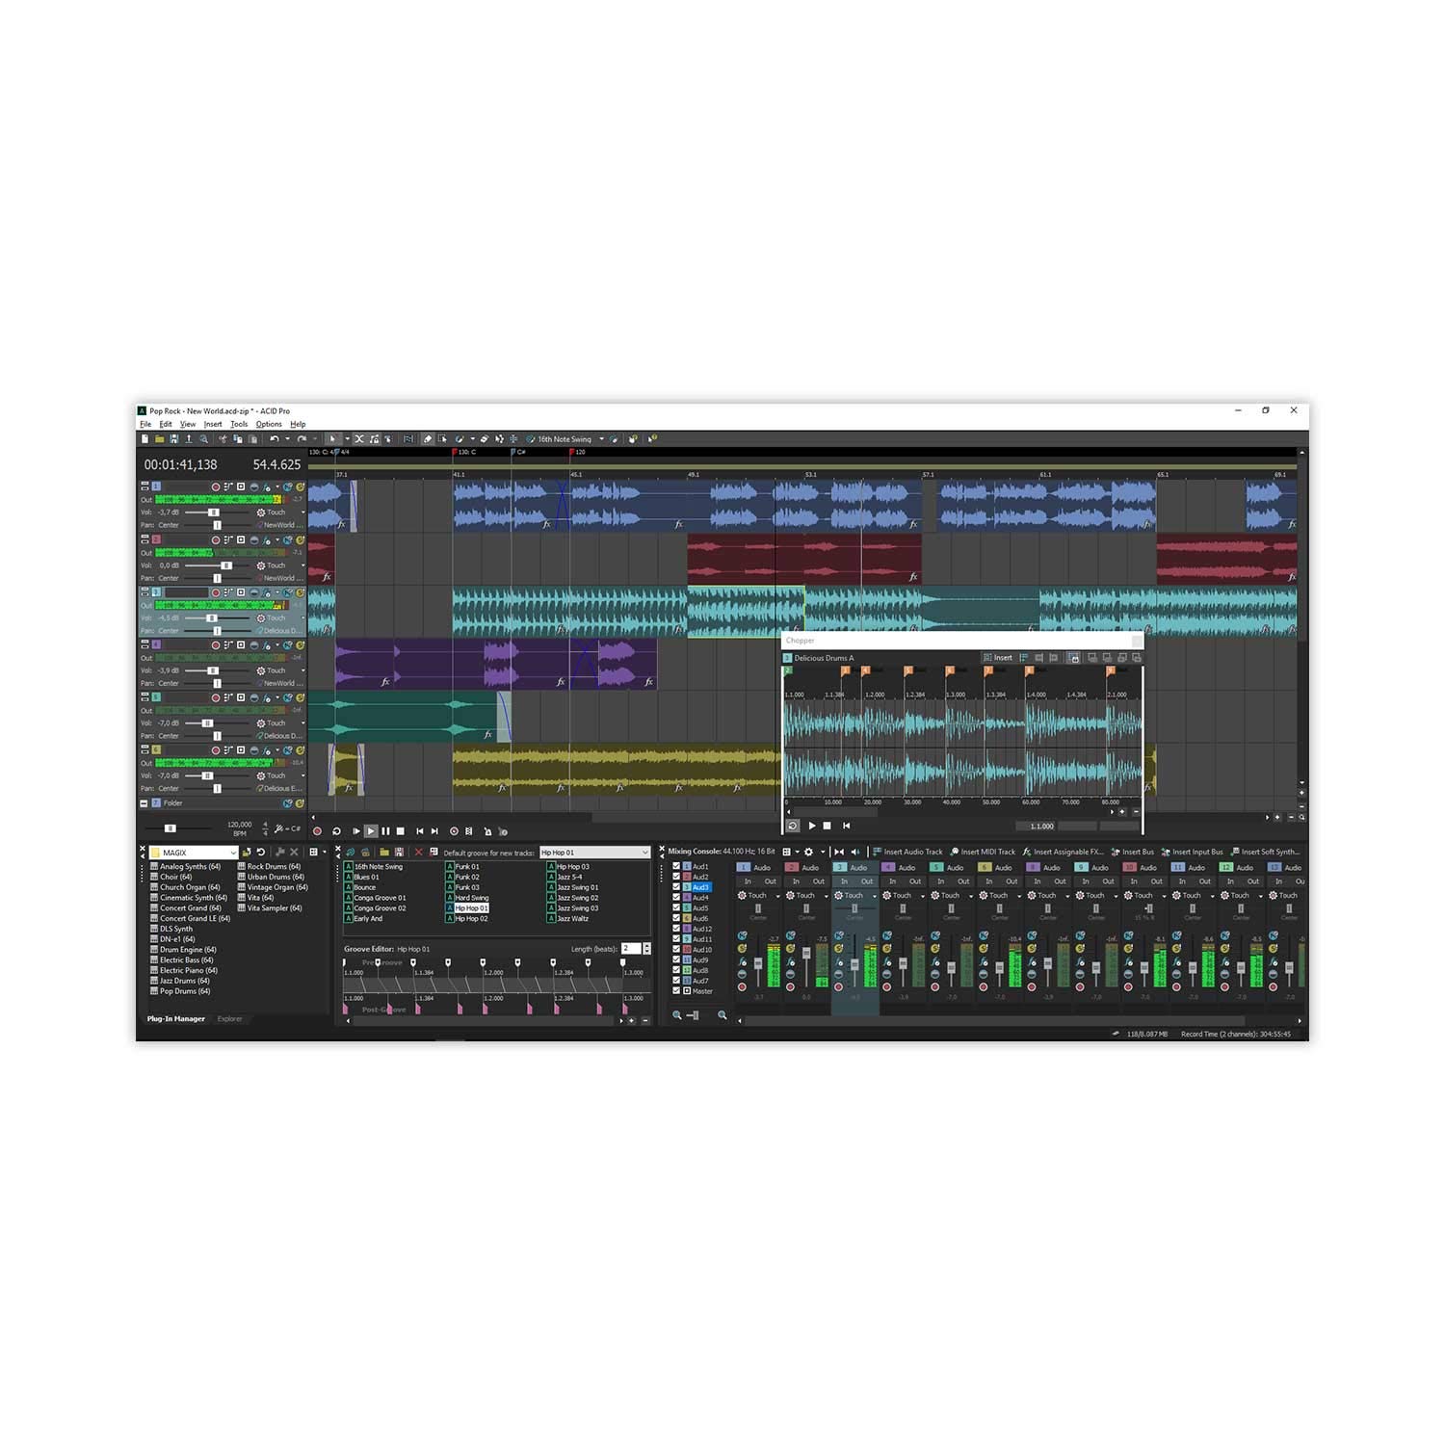1445x1445 pixels.
Task: Open the views dropdown in Plug-In Manager toolbar
Action: click(325, 853)
